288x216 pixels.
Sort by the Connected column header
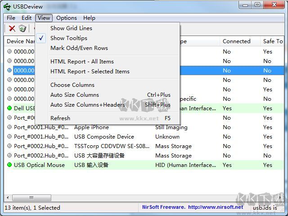tap(240, 41)
